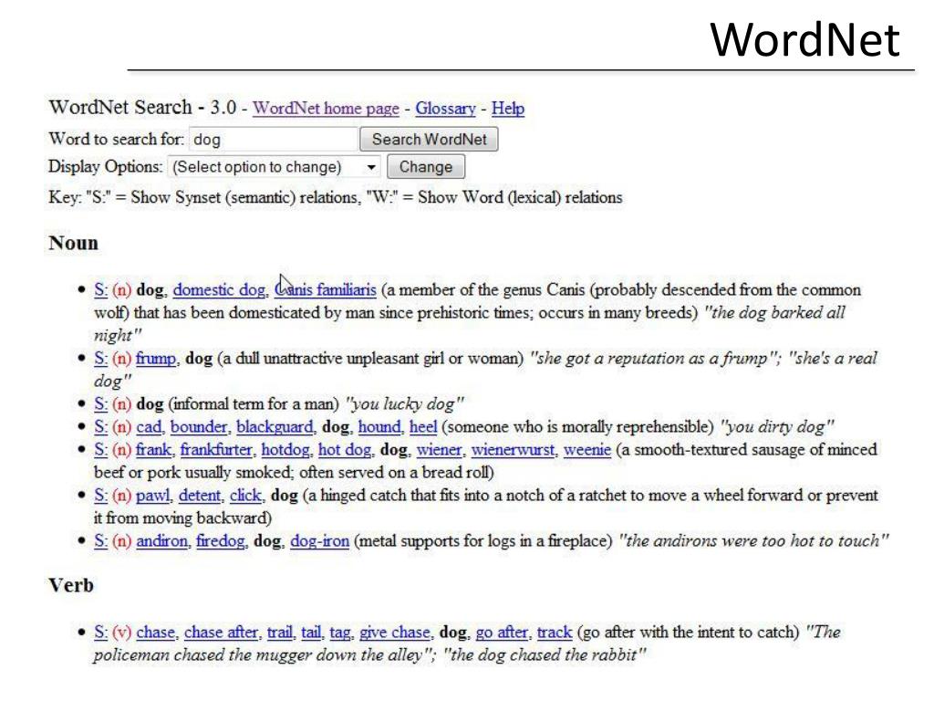This screenshot has width=934, height=701.
Task: Open the 'Canis familiaris' link
Action: pyautogui.click(x=326, y=290)
